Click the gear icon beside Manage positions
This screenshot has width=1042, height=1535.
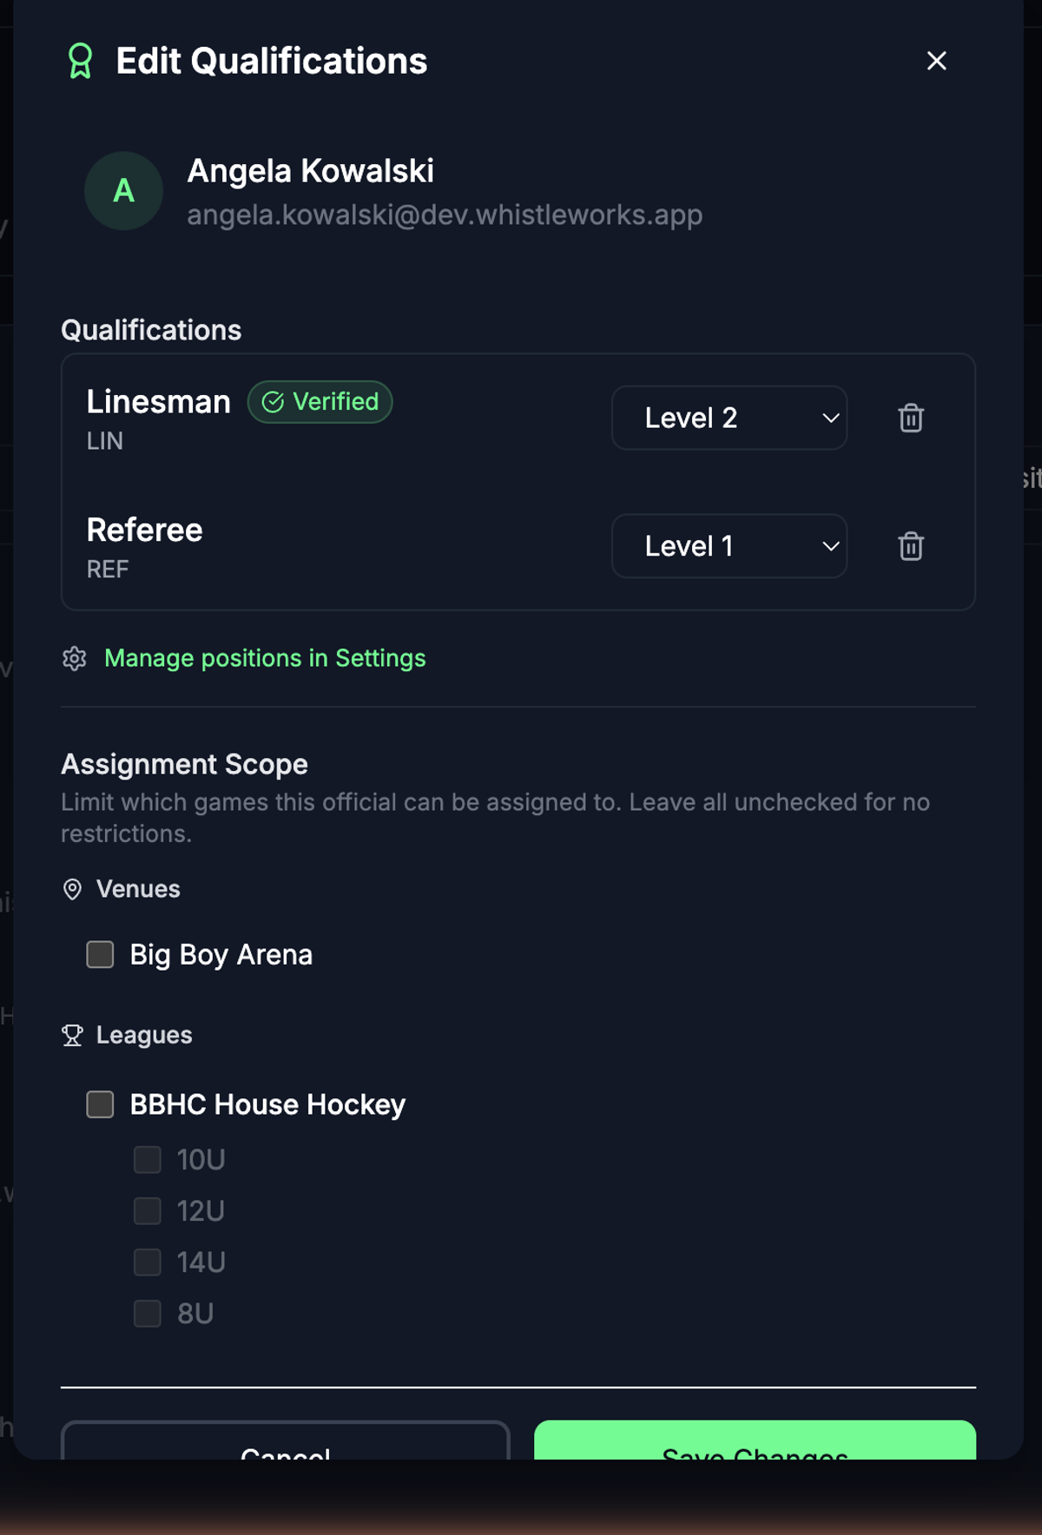tap(75, 658)
